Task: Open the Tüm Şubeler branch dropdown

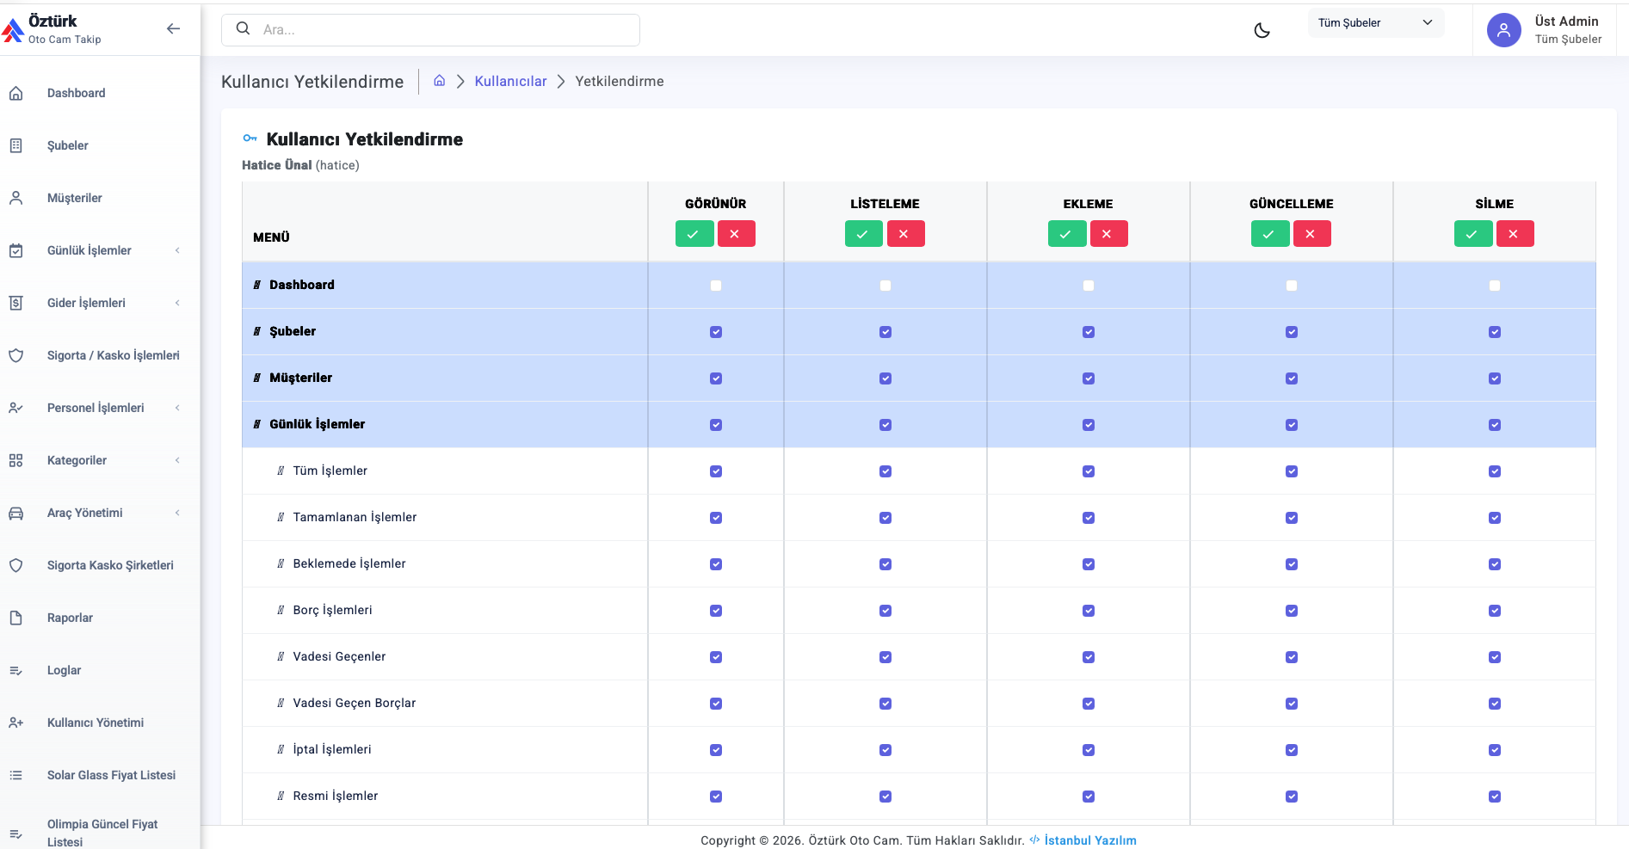Action: coord(1375,23)
